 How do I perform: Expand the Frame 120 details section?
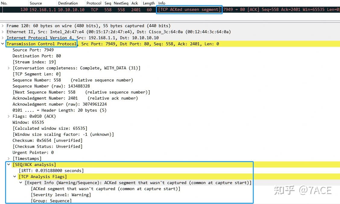coord(2,26)
